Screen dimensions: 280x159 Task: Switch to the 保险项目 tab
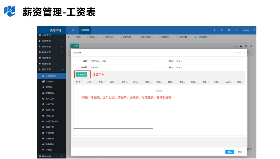tap(165, 37)
